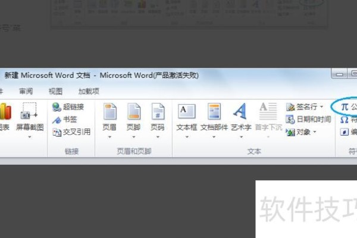Open the 对象 dropdown arrow
The image size is (357, 238).
click(x=315, y=132)
